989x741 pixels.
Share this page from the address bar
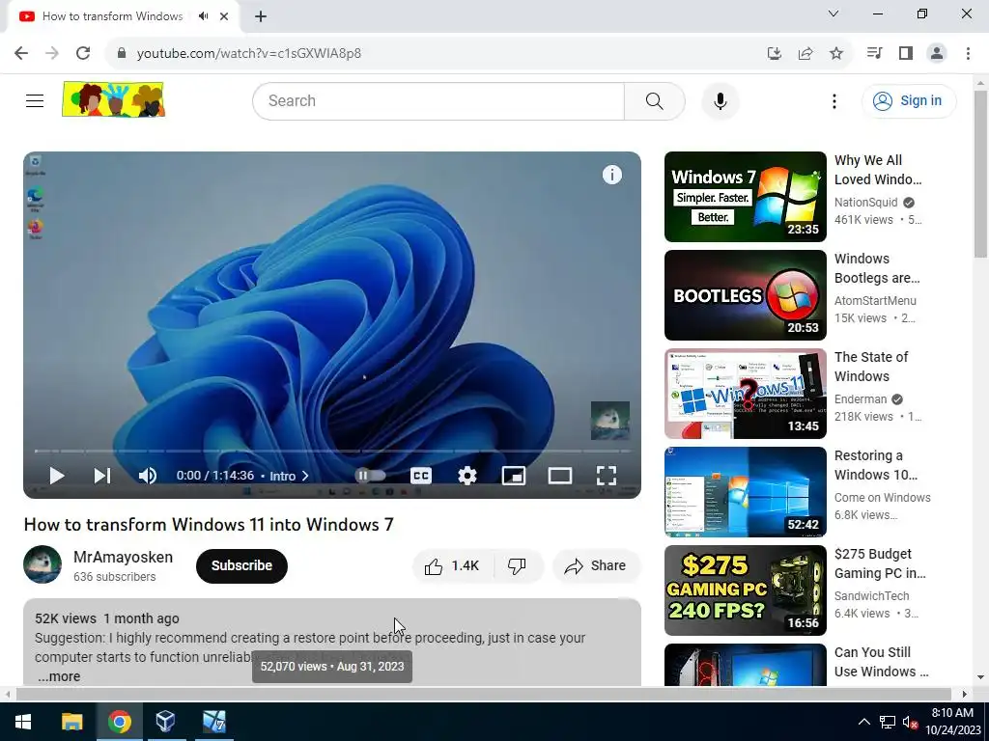(x=805, y=54)
